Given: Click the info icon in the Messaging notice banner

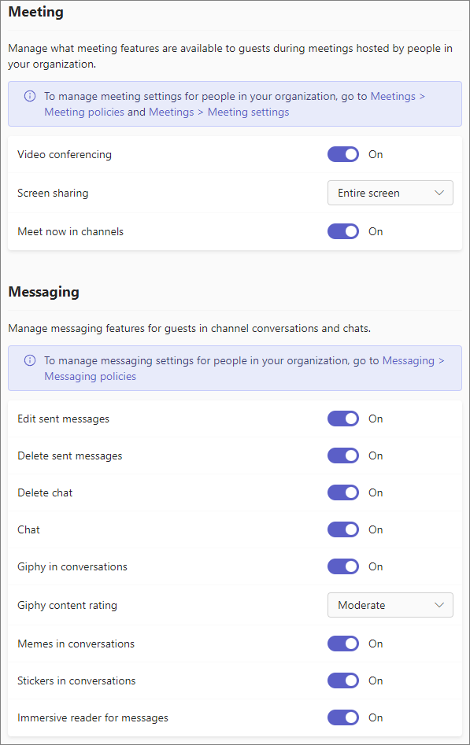Looking at the screenshot, I should (x=30, y=360).
